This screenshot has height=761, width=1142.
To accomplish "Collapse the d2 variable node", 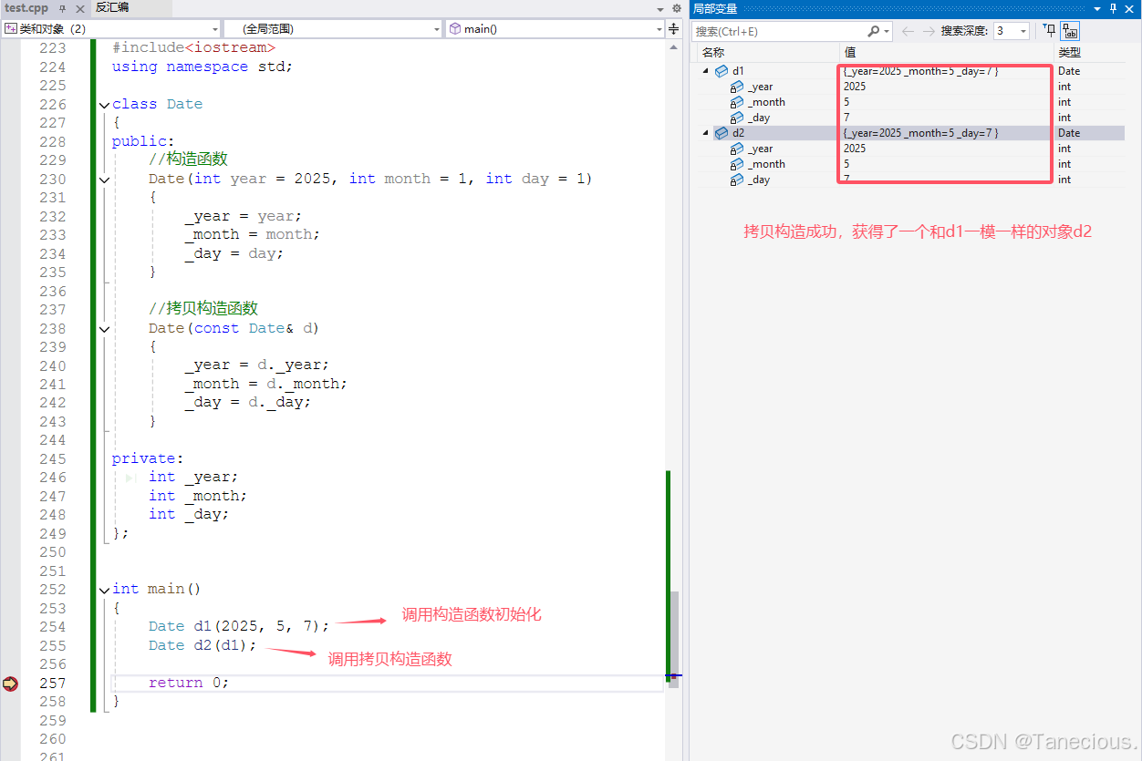I will (705, 133).
